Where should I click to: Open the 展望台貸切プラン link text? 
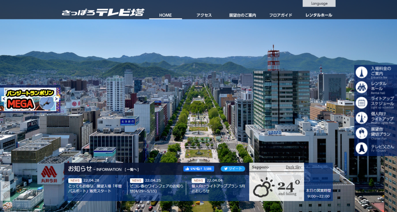(x=381, y=131)
